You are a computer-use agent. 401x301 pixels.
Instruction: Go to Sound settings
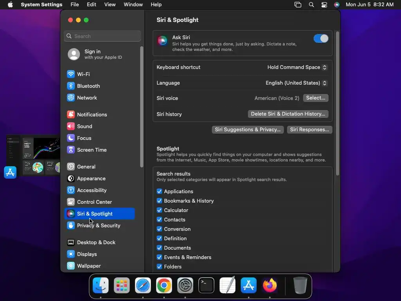[99, 127]
